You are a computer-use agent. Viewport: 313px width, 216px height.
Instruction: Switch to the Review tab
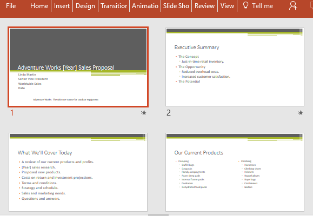(x=204, y=6)
